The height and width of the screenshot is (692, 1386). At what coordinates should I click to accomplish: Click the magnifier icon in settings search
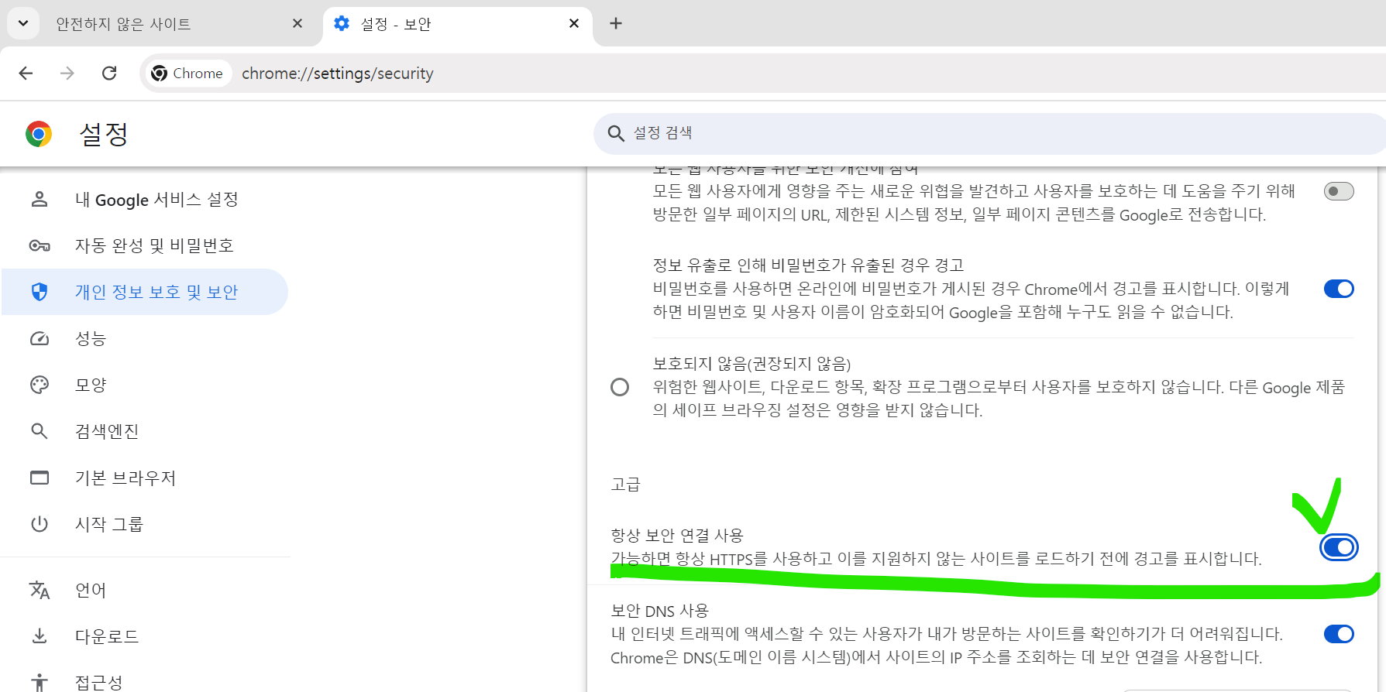[616, 133]
